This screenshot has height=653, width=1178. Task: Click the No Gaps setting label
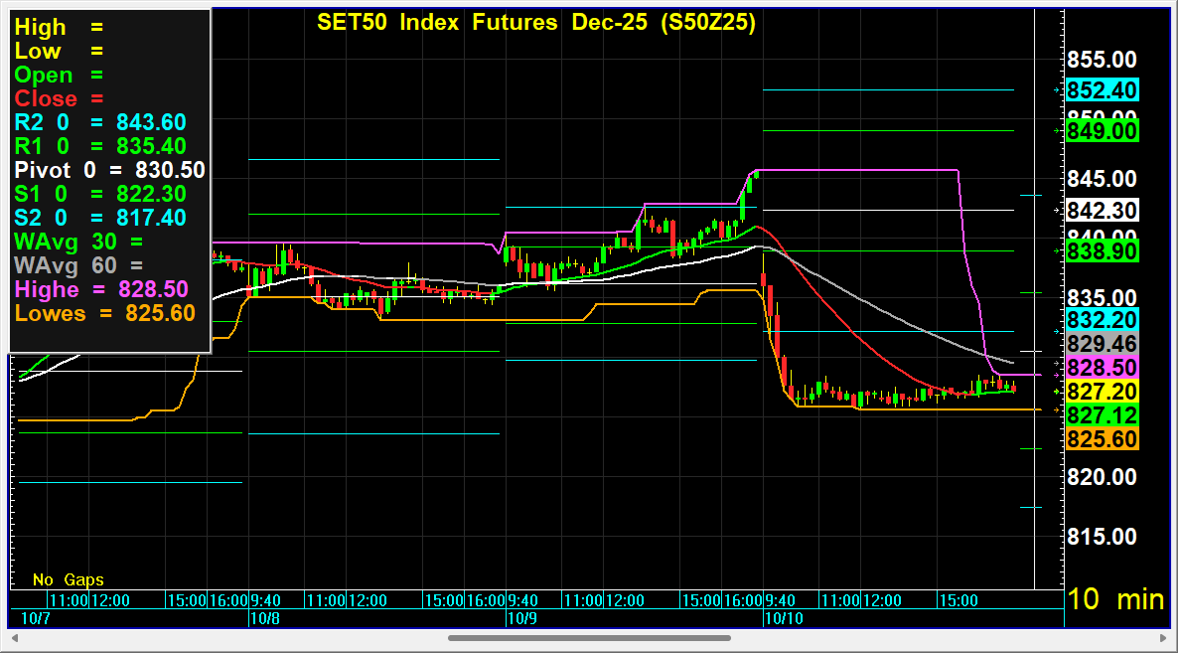(68, 579)
